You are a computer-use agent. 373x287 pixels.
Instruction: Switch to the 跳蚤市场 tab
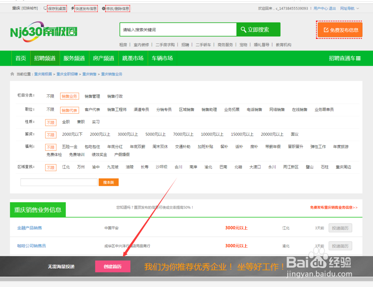133,58
